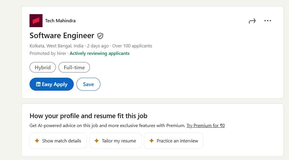Click the sparkle icon on Show match details
The image size is (289, 160).
[x=37, y=141]
